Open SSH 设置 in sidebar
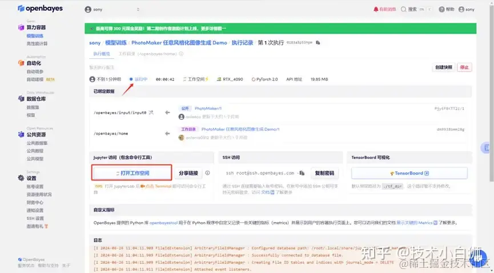 [x=35, y=218]
